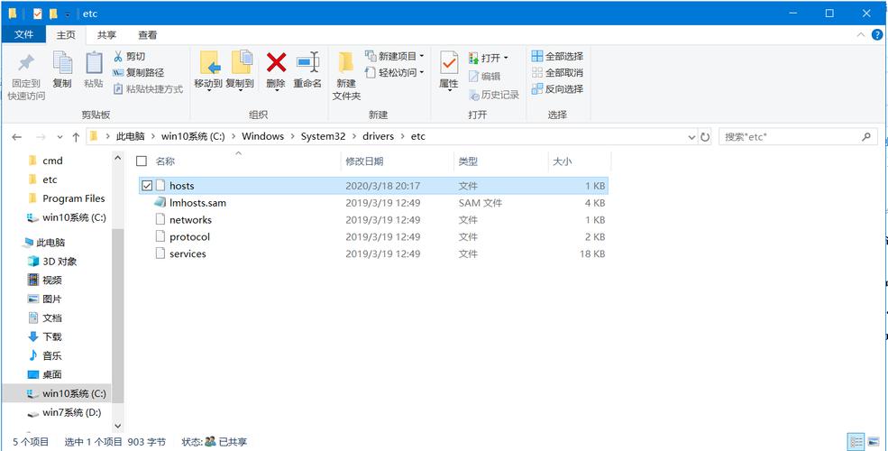The image size is (888, 451).
Task: Select Program Files in navigation pane
Action: point(74,198)
